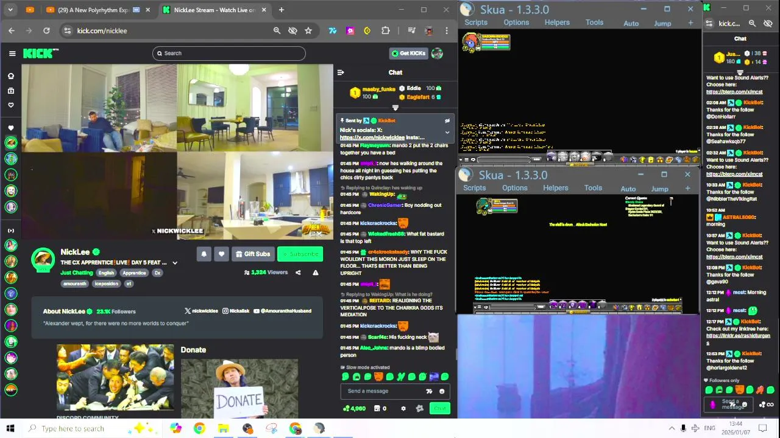
Task: Expand the chat leaderboard arrow
Action: click(395, 108)
